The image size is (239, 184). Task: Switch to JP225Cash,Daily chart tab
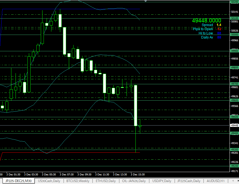click(x=189, y=181)
